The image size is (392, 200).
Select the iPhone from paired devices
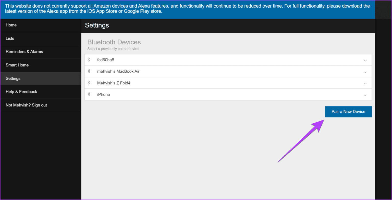click(179, 94)
